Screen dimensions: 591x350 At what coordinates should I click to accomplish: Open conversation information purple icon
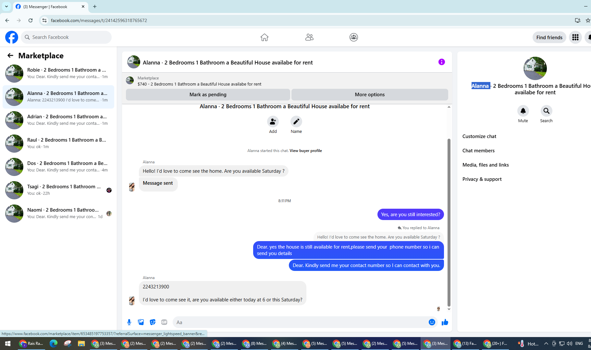pos(442,62)
